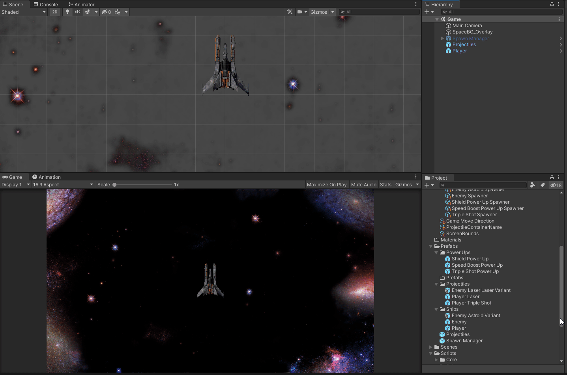Switch to the Console tab

46,4
